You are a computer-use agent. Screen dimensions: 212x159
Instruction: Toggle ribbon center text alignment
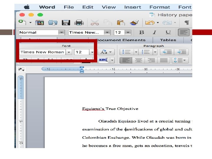(x=138, y=60)
